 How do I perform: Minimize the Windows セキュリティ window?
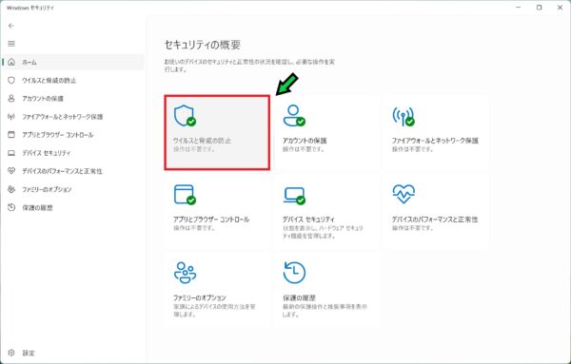point(519,8)
